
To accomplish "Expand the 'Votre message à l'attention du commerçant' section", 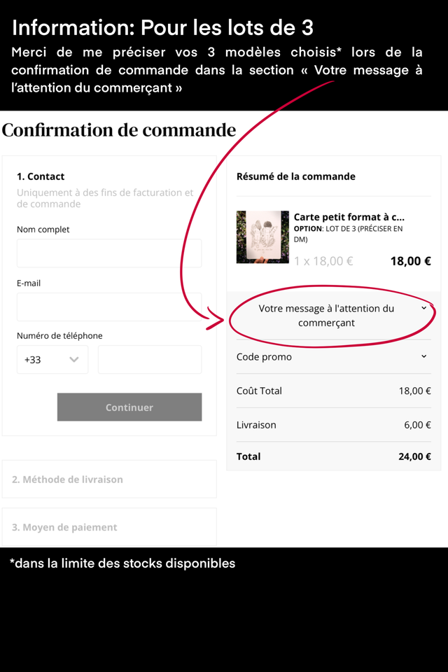I will coord(326,316).
